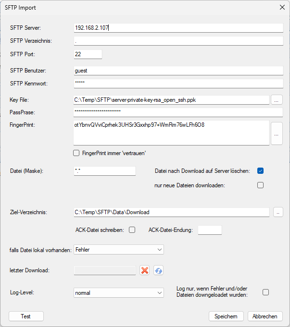This screenshot has height=327, width=290.
Task: Click the ACK-Datei-Endung text box
Action: pos(210,230)
